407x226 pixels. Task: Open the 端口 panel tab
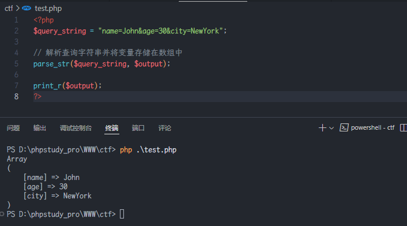(138, 128)
